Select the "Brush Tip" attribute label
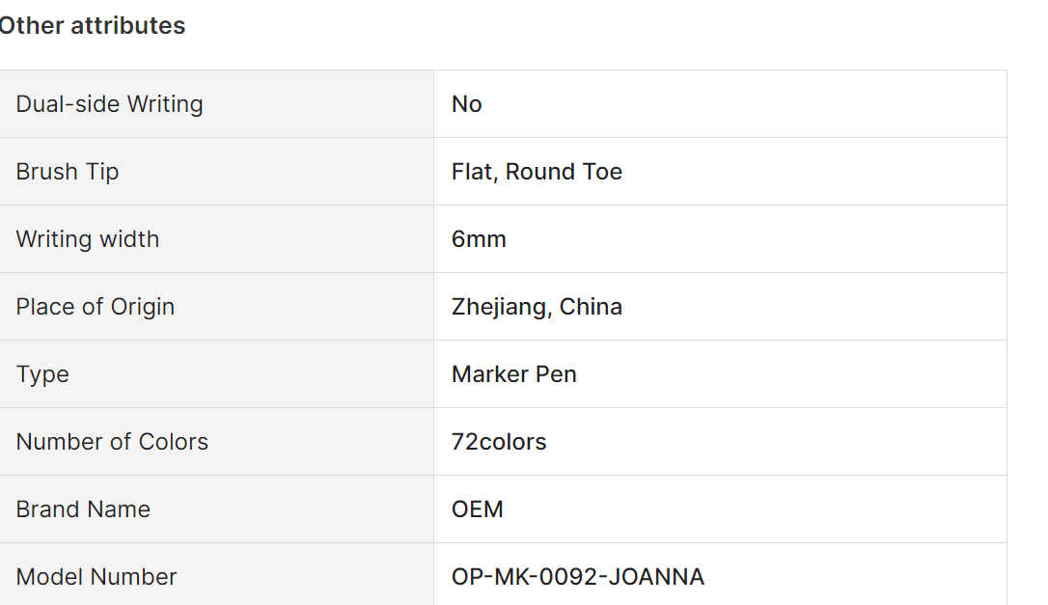1048x605 pixels. pos(68,172)
